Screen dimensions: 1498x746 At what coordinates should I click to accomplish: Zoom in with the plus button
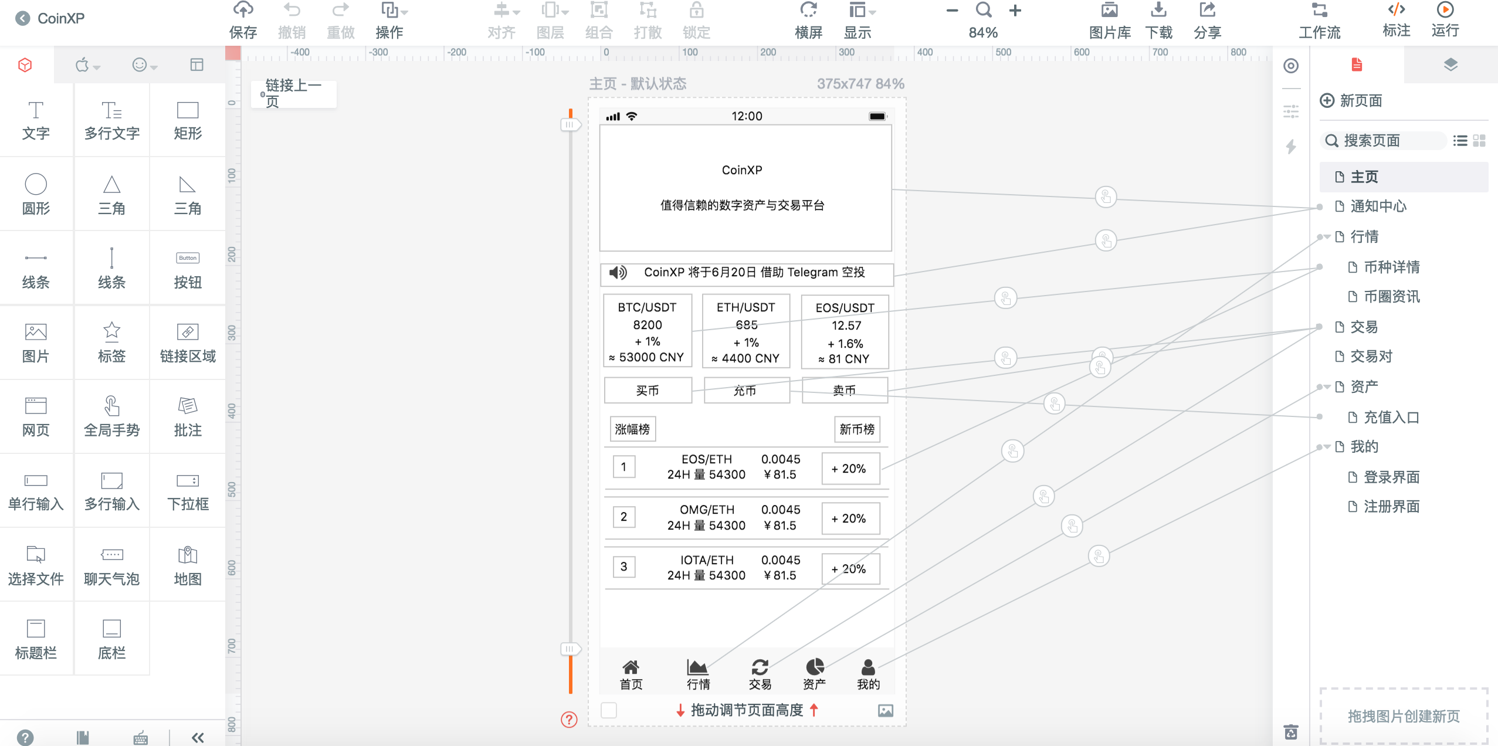point(1015,11)
